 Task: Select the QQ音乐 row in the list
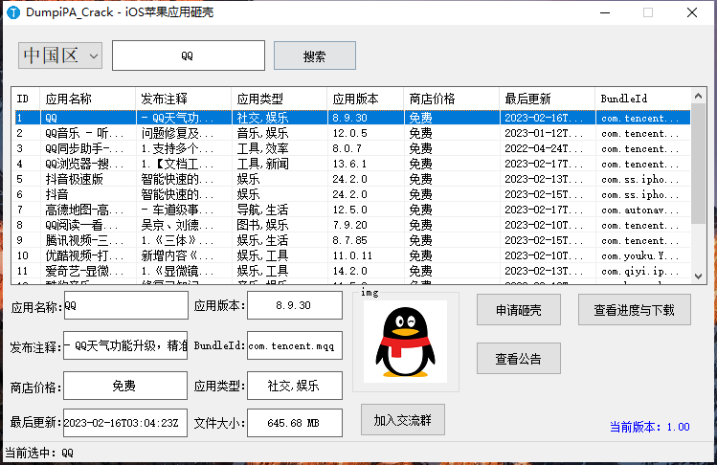tap(352, 133)
